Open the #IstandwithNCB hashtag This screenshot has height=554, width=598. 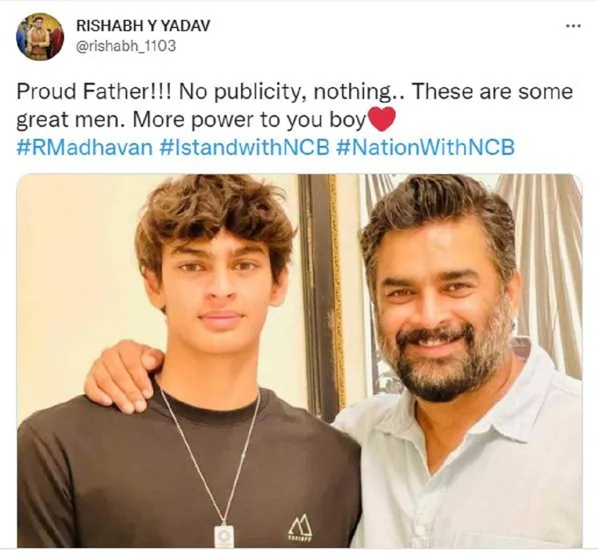coord(244,147)
